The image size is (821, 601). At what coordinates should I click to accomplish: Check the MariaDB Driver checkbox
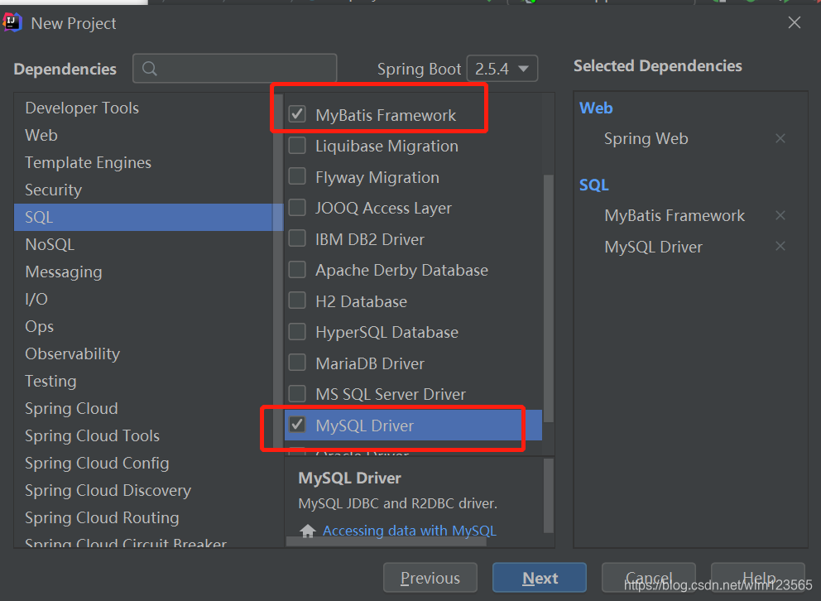297,363
